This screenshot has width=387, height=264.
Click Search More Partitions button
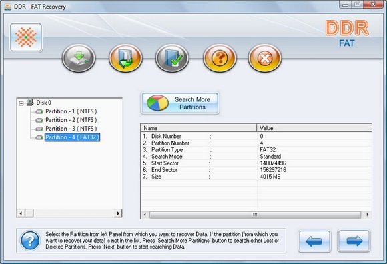pyautogui.click(x=180, y=103)
